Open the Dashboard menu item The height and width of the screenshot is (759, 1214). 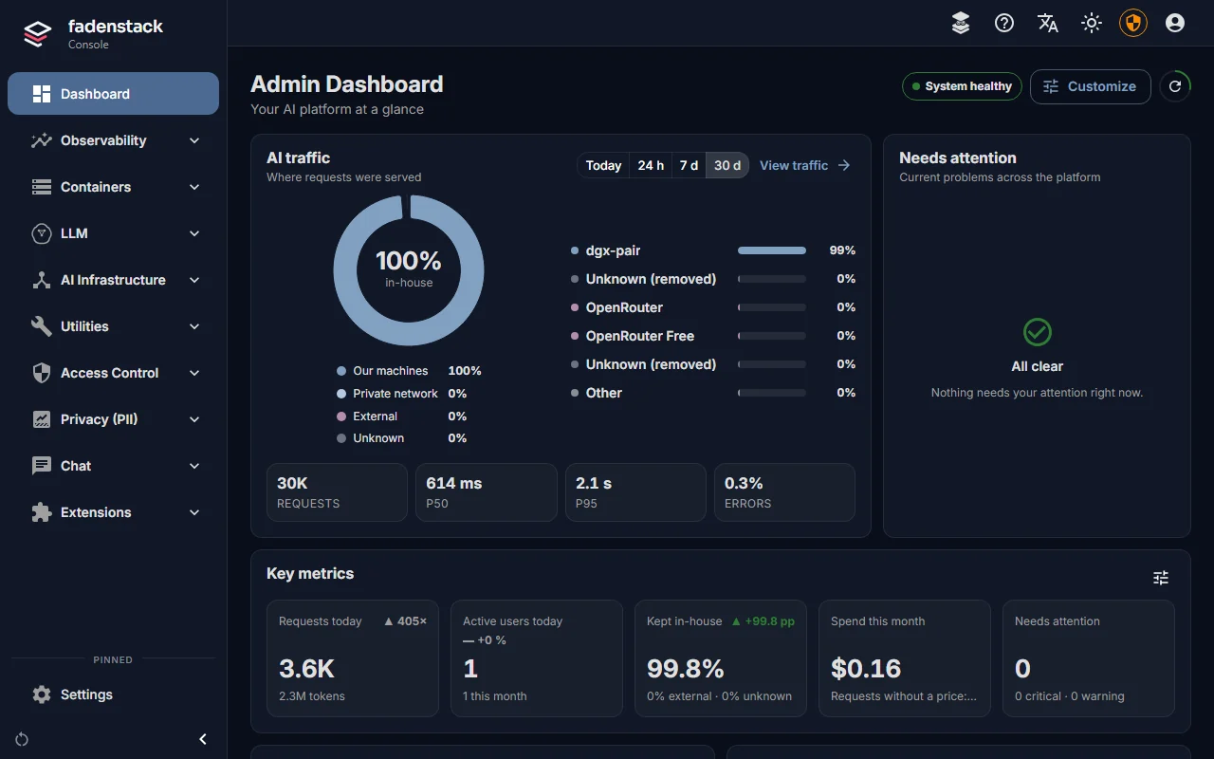(113, 94)
